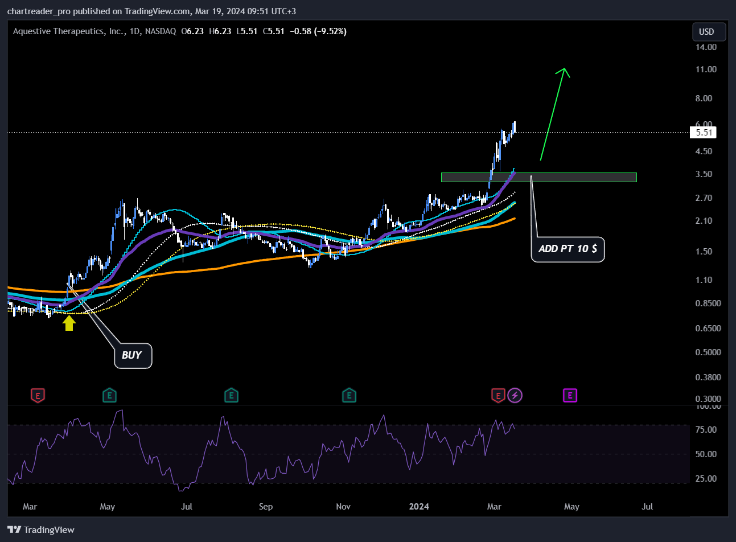
Task: Click the Mar label right after 2024
Action: pyautogui.click(x=495, y=507)
